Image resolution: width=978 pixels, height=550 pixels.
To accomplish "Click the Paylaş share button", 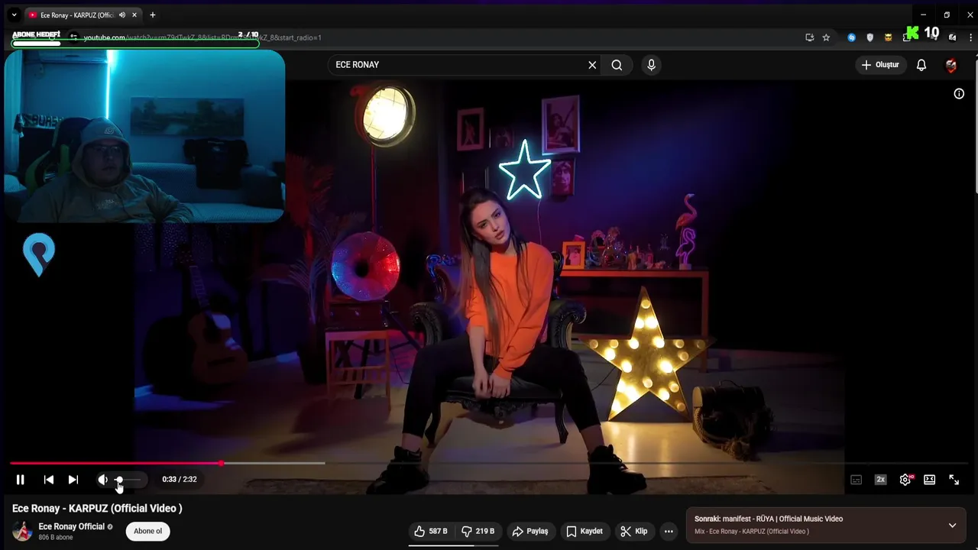I will coord(530,531).
